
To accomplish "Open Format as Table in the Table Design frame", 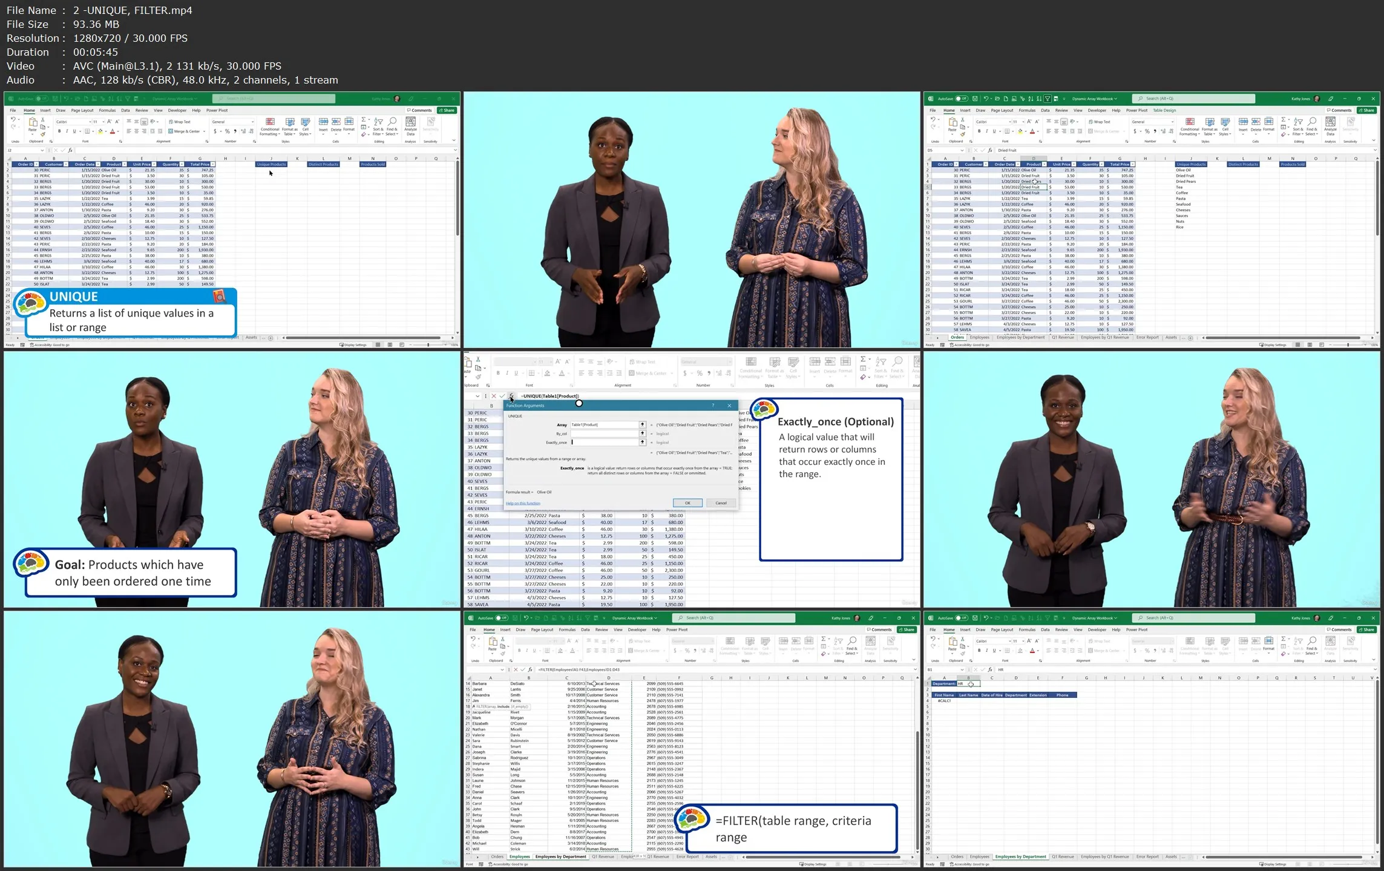I will click(1210, 127).
